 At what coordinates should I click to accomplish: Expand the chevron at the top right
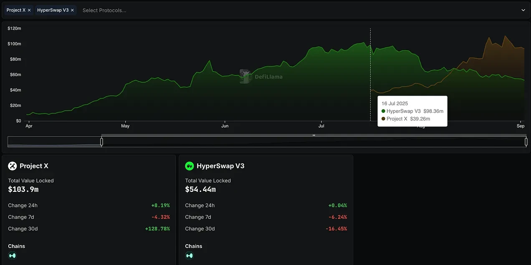pyautogui.click(x=523, y=10)
